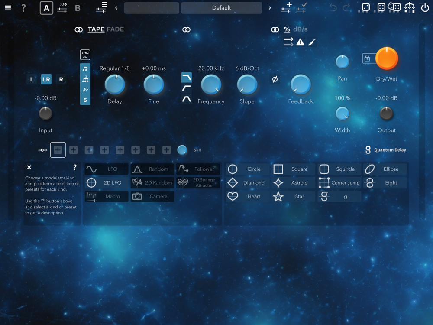Open the preset list sliders icon
This screenshot has height=325, width=433.
point(102,7)
